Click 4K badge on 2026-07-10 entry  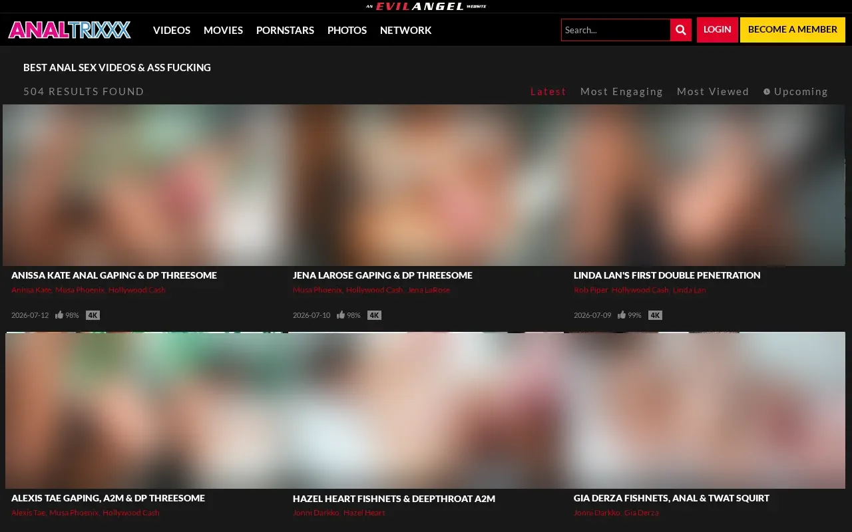[374, 315]
